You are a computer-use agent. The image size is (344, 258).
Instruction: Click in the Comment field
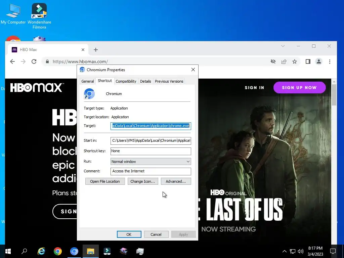(151, 171)
